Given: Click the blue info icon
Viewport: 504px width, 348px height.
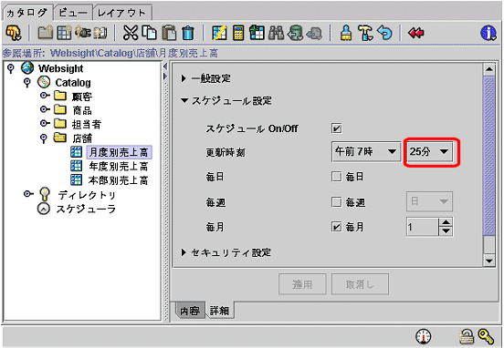Looking at the screenshot, I should (488, 33).
